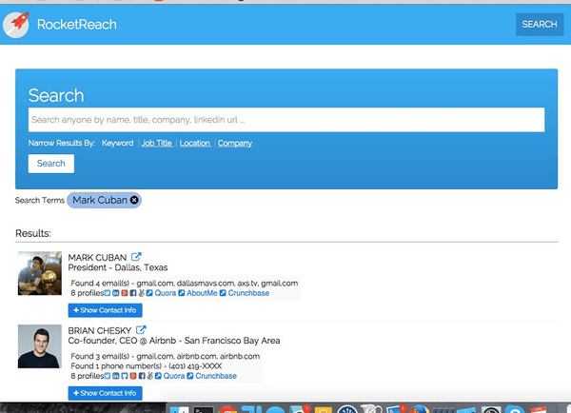
Task: Open Brian Chesky's Twitter profile icon
Action: coord(108,376)
